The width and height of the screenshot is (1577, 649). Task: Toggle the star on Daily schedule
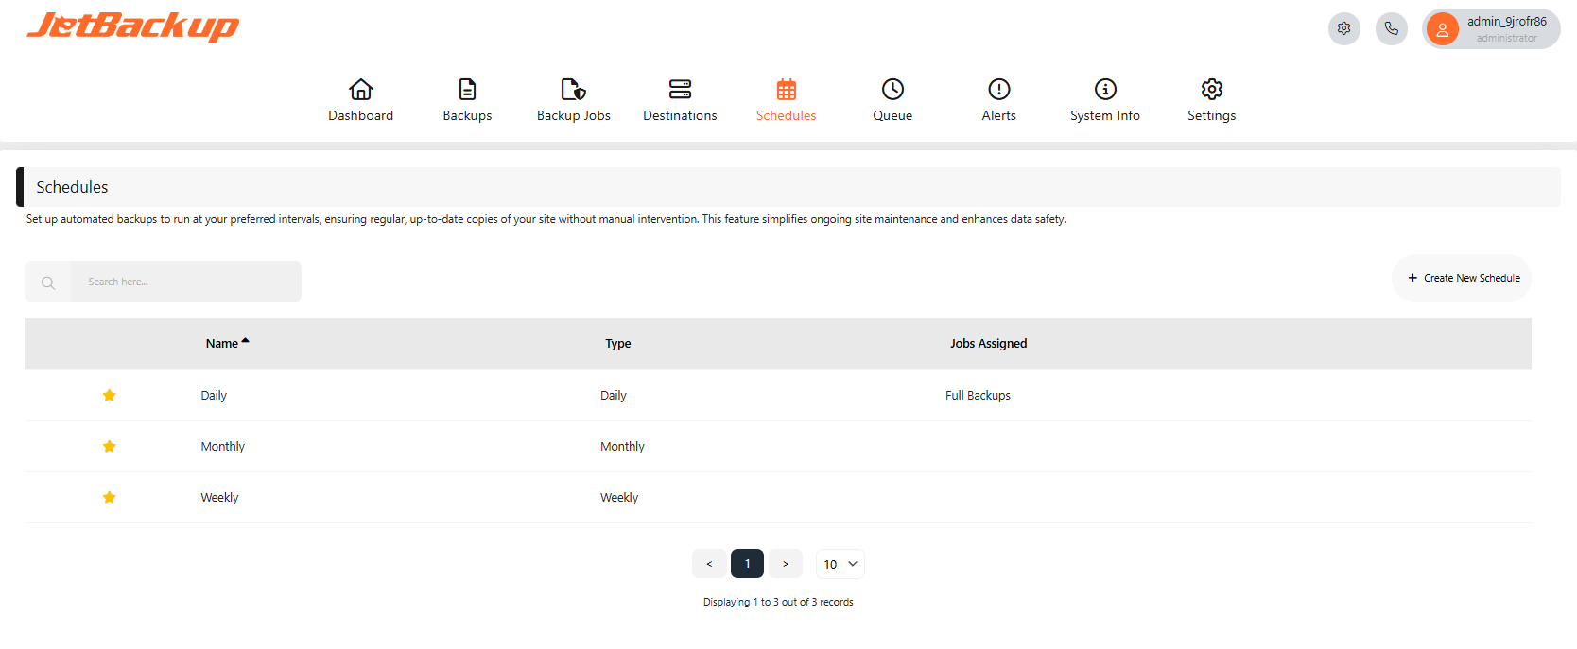pyautogui.click(x=110, y=395)
